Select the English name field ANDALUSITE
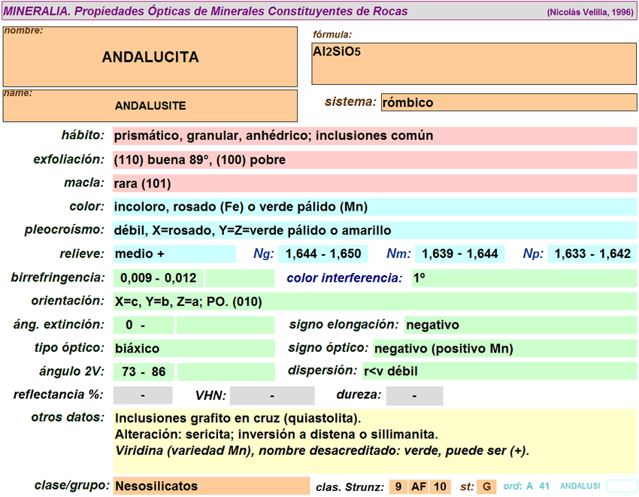 pos(150,106)
